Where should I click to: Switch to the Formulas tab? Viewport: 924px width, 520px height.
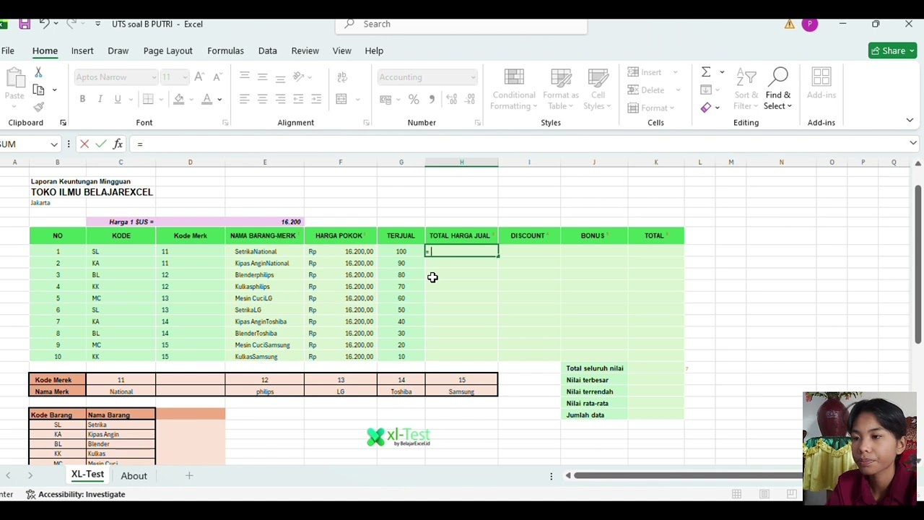tap(225, 51)
